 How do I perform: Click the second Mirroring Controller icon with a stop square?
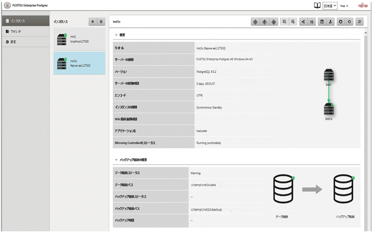pos(264,22)
